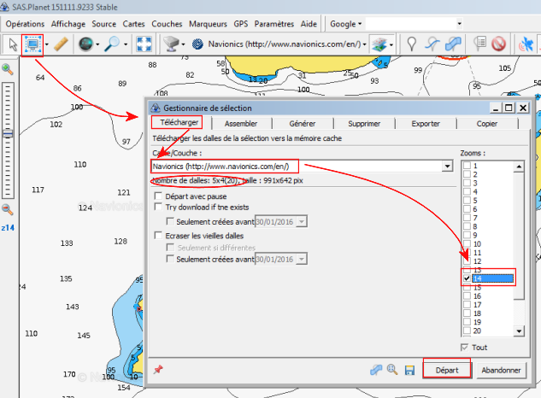Switch to the Assembler tab
Image resolution: width=541 pixels, height=398 pixels.
click(241, 124)
